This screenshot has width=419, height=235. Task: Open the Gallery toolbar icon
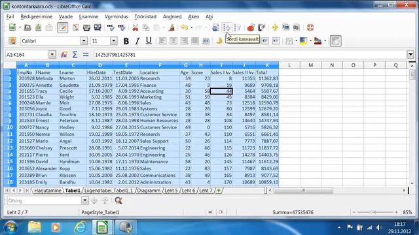point(285,27)
